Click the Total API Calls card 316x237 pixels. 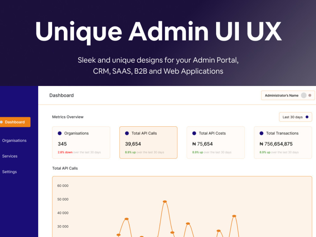pos(148,143)
